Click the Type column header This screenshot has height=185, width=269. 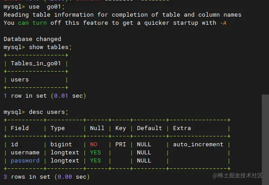point(58,128)
